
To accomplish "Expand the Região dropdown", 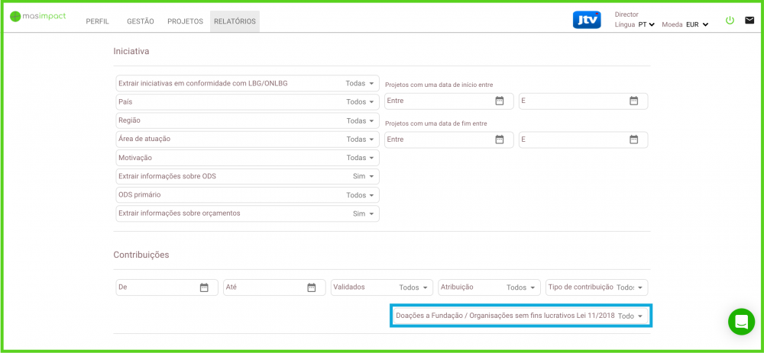I will coord(361,120).
